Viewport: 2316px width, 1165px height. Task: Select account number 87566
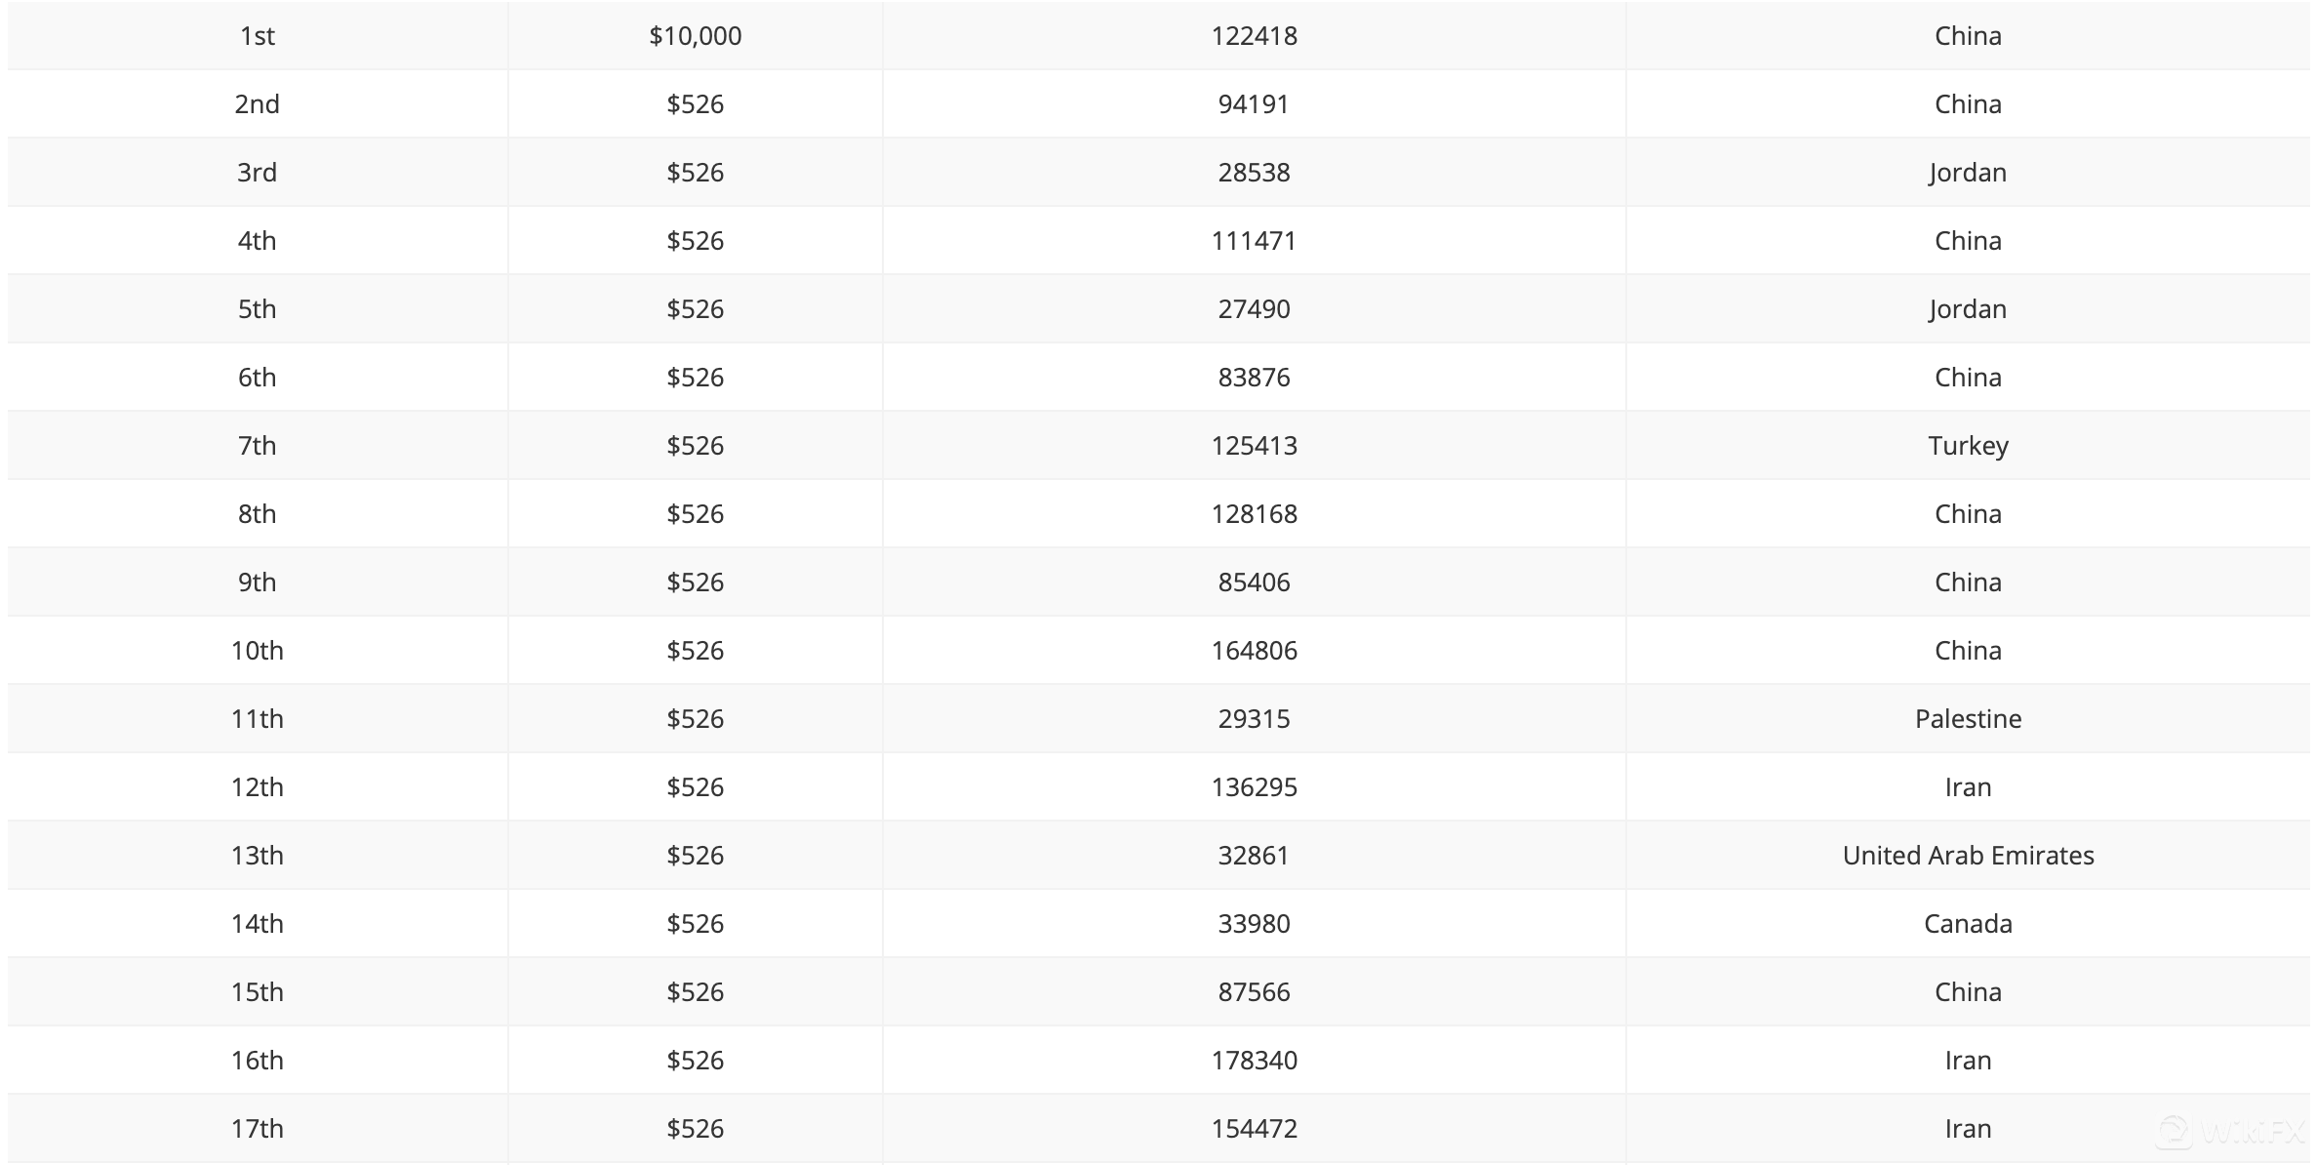[x=1254, y=992]
